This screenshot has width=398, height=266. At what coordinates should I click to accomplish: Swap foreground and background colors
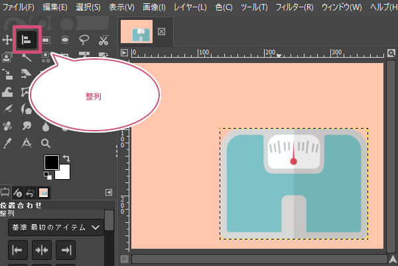66,159
